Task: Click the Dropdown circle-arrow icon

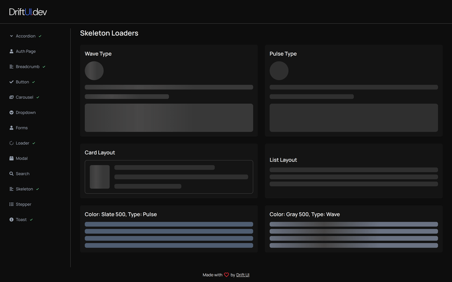Action: click(11, 112)
